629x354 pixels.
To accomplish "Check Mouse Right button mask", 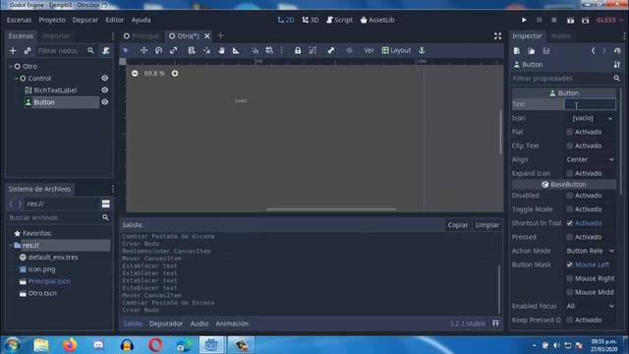I will click(569, 278).
